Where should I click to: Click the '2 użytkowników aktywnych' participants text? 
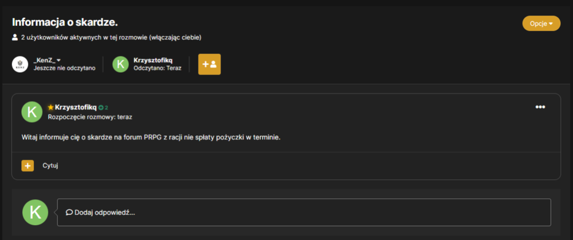[x=111, y=37]
